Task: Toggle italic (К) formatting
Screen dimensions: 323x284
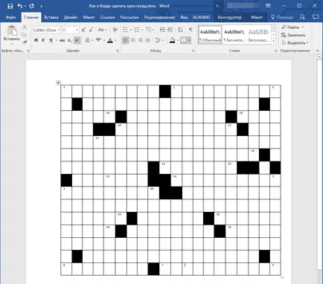Action: click(x=43, y=40)
